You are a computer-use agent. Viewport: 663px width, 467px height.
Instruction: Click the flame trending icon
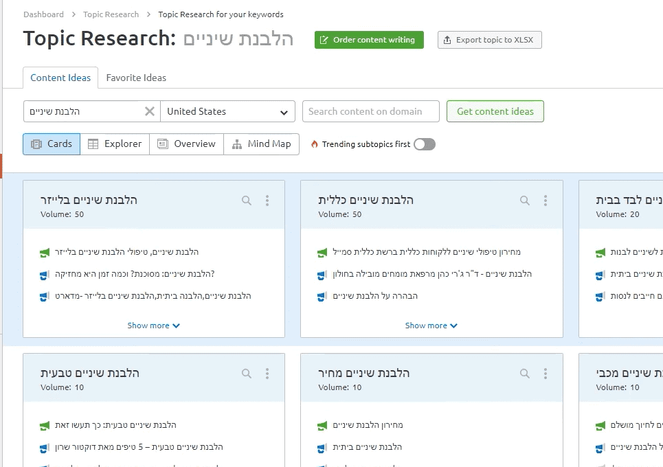pos(314,144)
